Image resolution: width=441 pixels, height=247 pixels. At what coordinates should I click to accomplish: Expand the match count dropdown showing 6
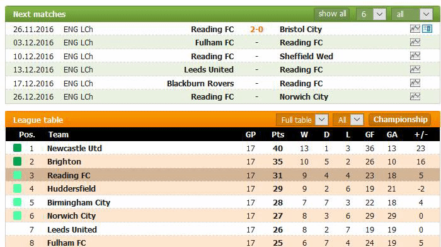[371, 14]
